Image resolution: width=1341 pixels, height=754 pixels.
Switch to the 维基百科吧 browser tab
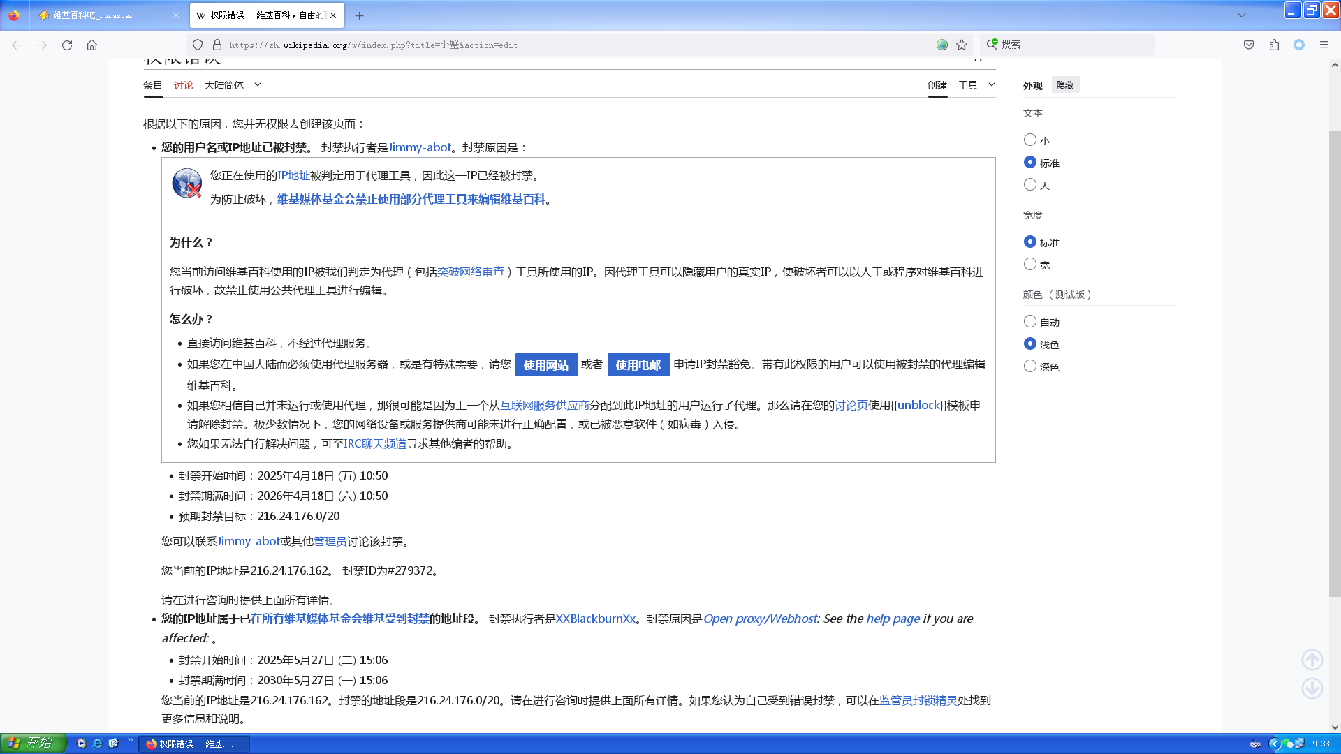(108, 15)
